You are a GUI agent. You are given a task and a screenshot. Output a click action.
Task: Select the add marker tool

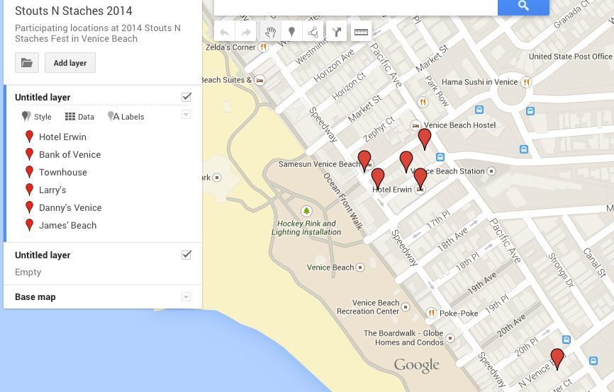click(291, 32)
